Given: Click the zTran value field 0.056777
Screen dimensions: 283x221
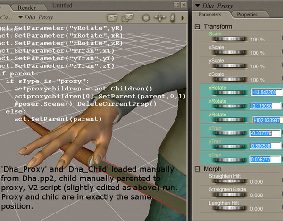Looking at the screenshot, I should [x=265, y=159].
